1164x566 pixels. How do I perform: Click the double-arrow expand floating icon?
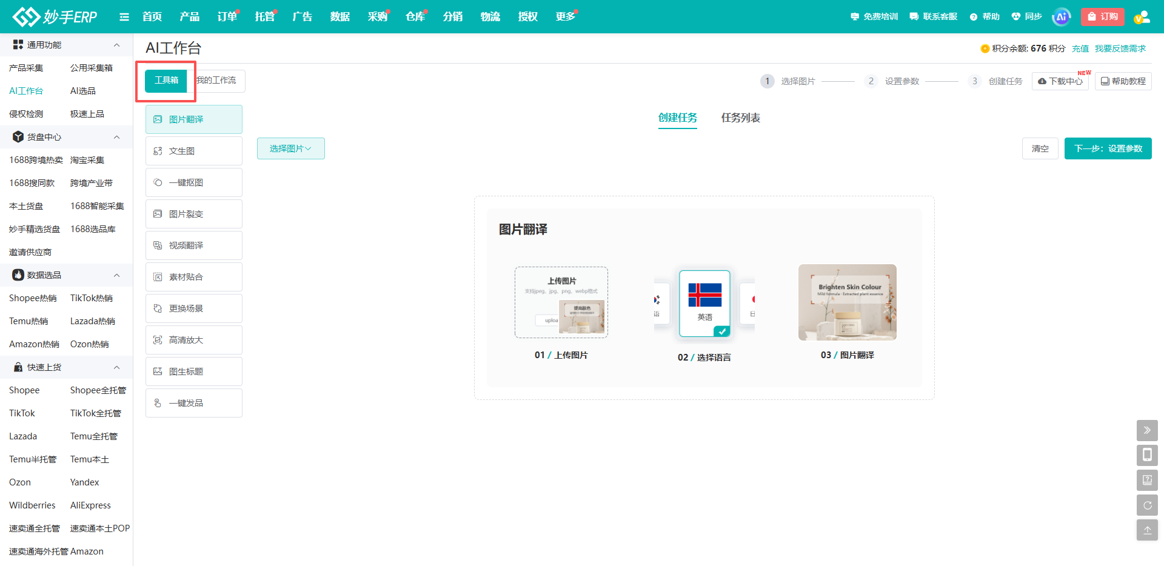[1147, 430]
